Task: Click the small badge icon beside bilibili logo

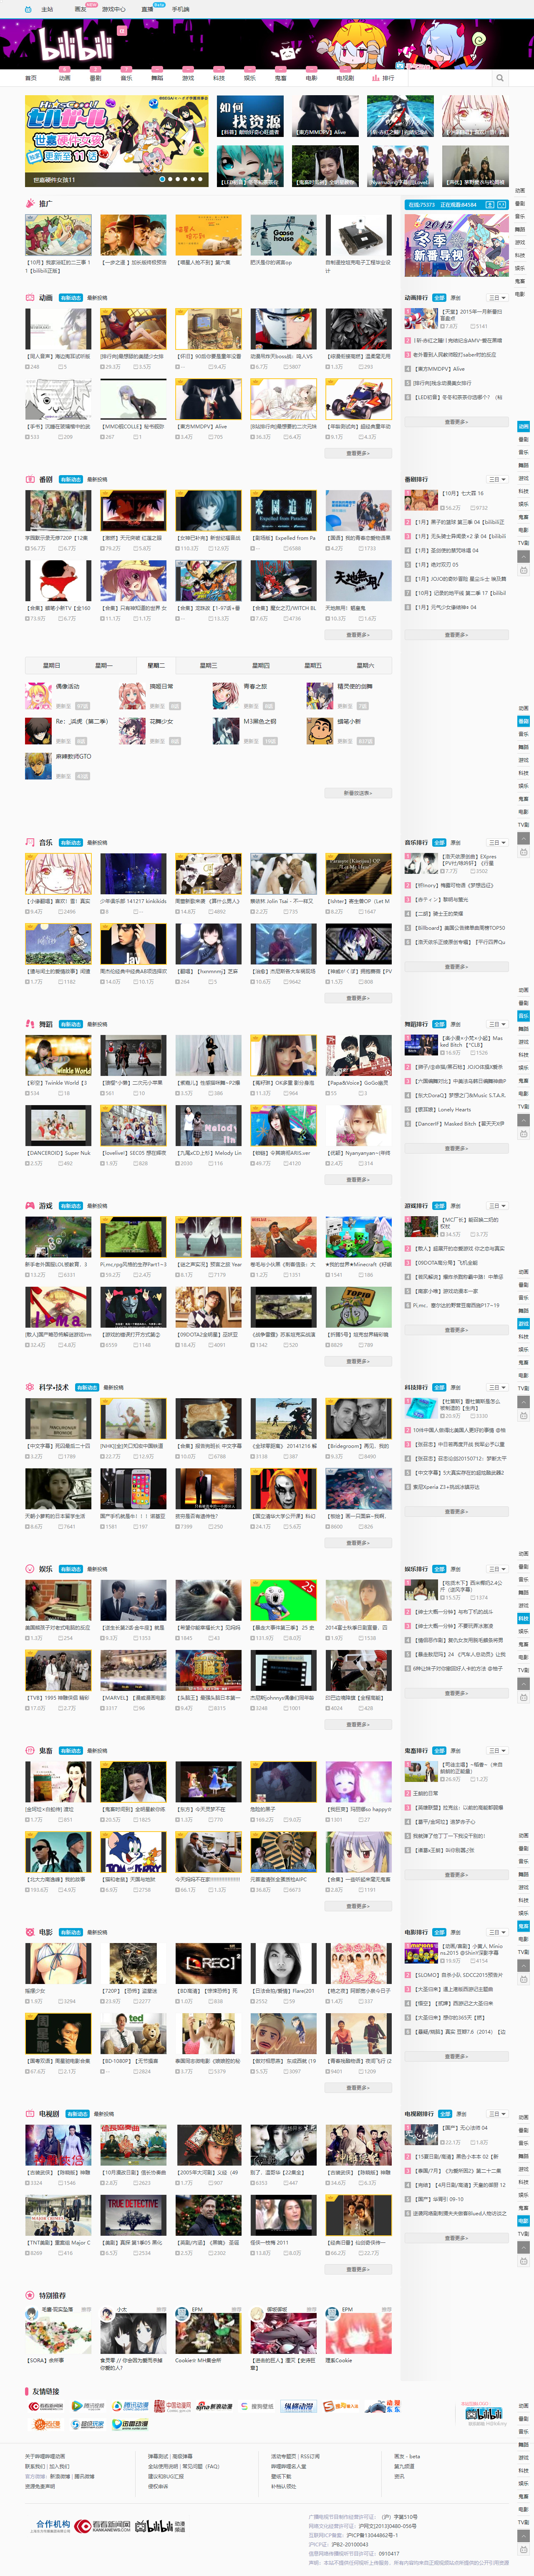Action: coord(122,31)
